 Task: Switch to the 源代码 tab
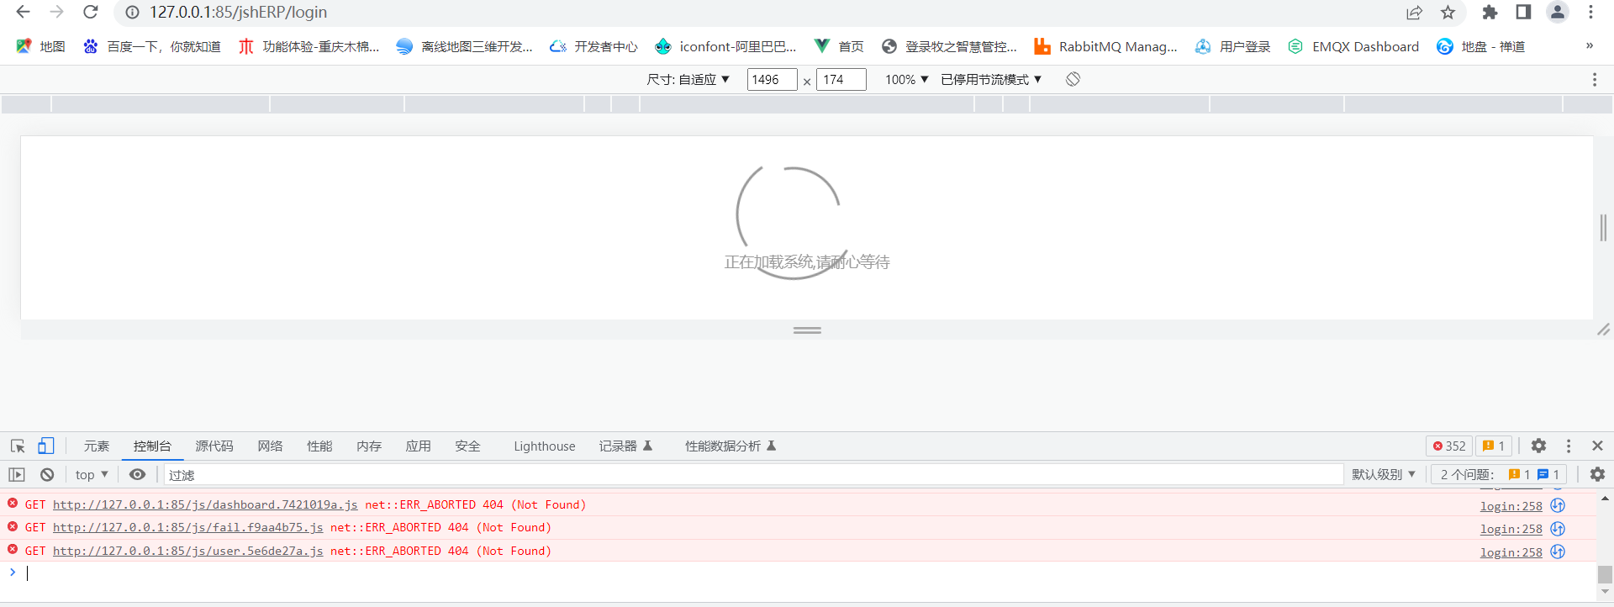pyautogui.click(x=214, y=446)
